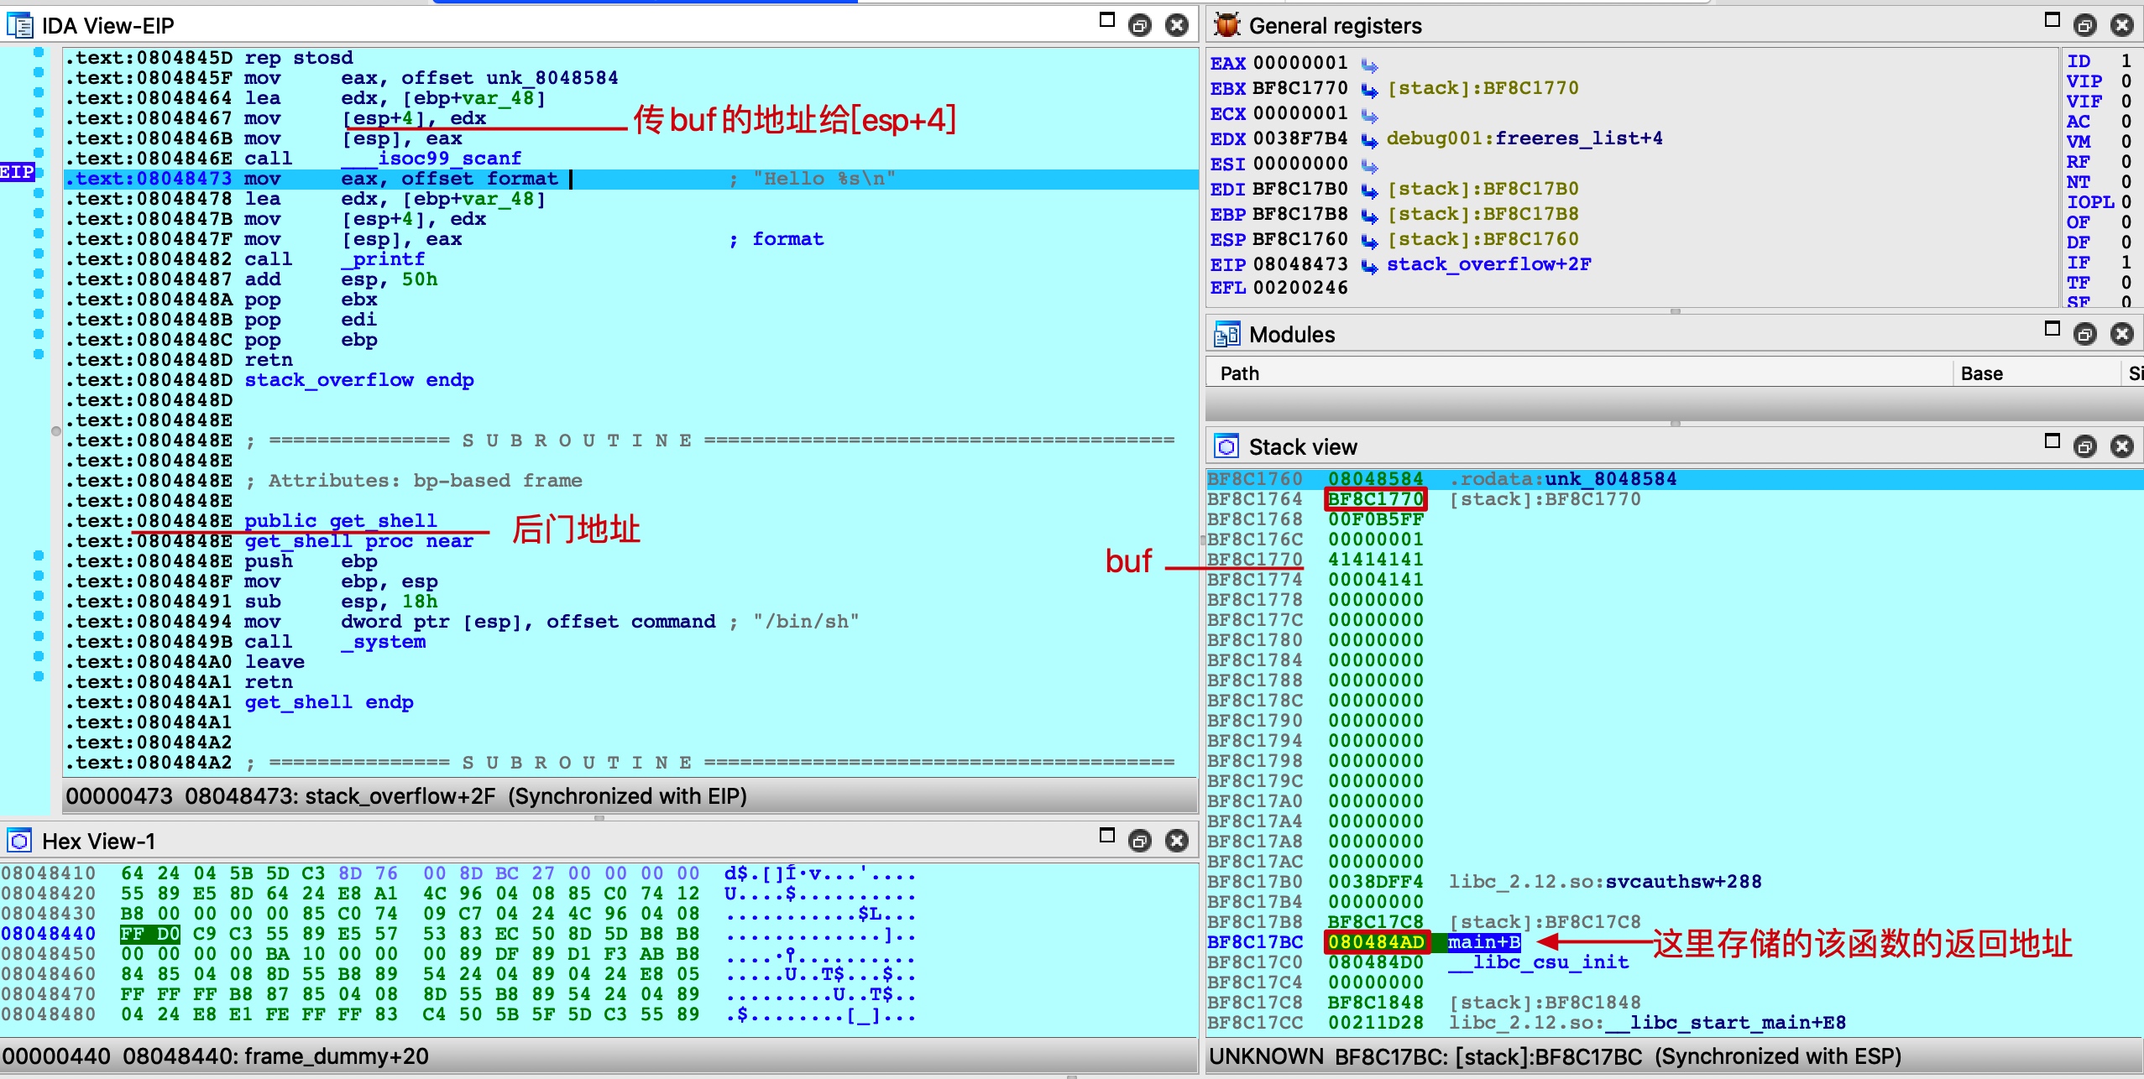The width and height of the screenshot is (2144, 1079).
Task: Toggle the NT flag value
Action: 2126,182
